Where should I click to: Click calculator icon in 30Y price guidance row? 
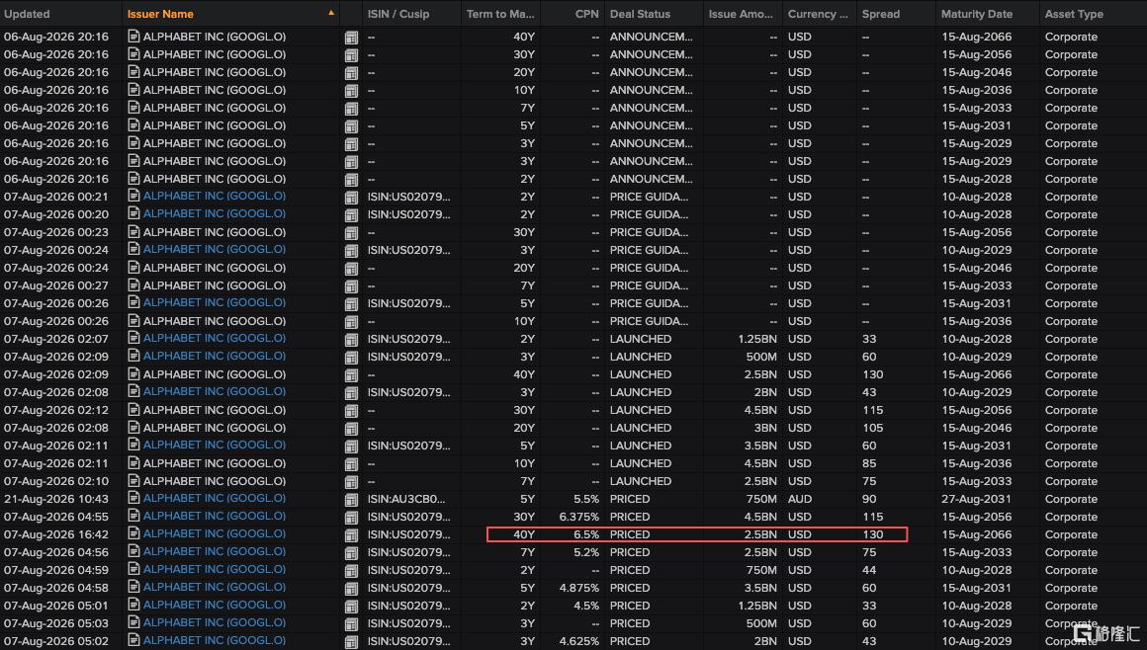(351, 232)
